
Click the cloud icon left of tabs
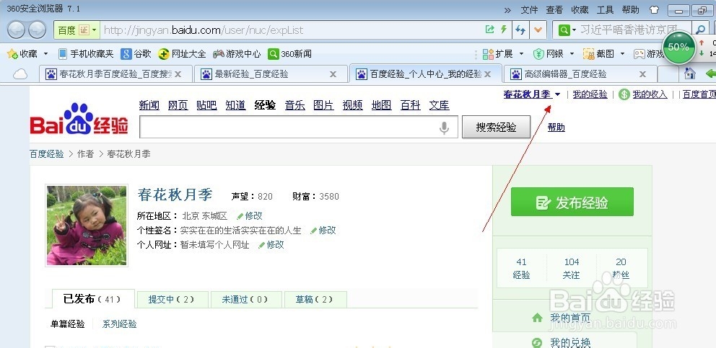[20, 74]
